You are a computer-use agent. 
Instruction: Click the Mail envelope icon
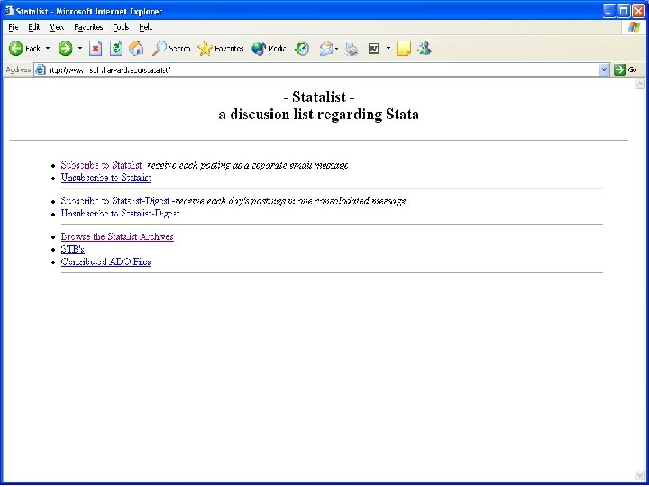(x=325, y=49)
